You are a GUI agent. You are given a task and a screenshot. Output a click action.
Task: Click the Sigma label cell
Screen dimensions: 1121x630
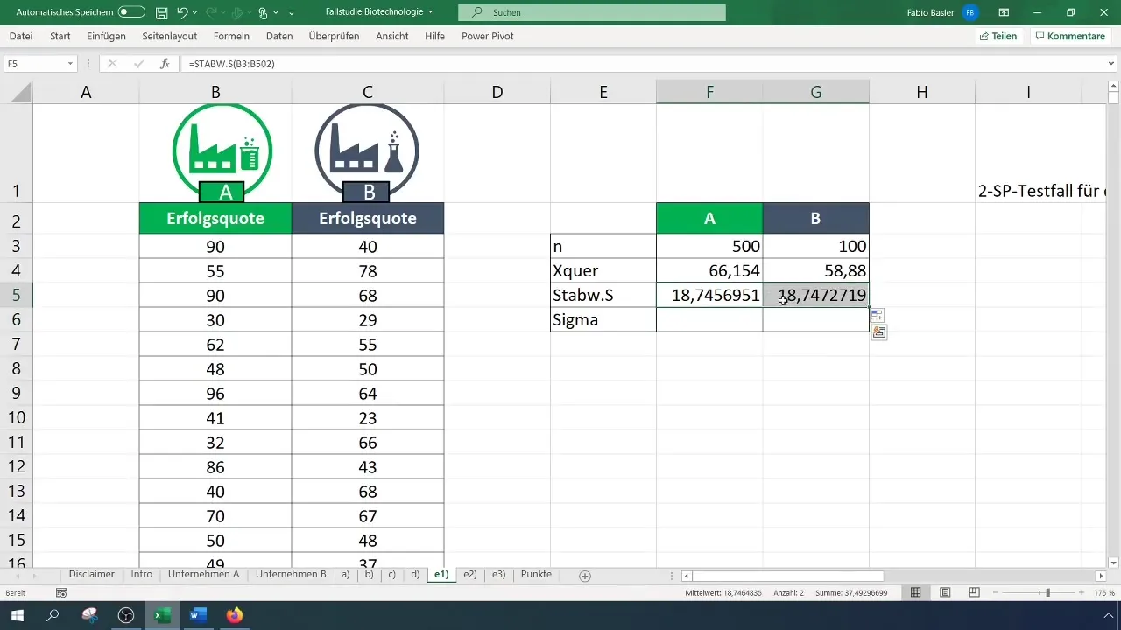point(603,320)
